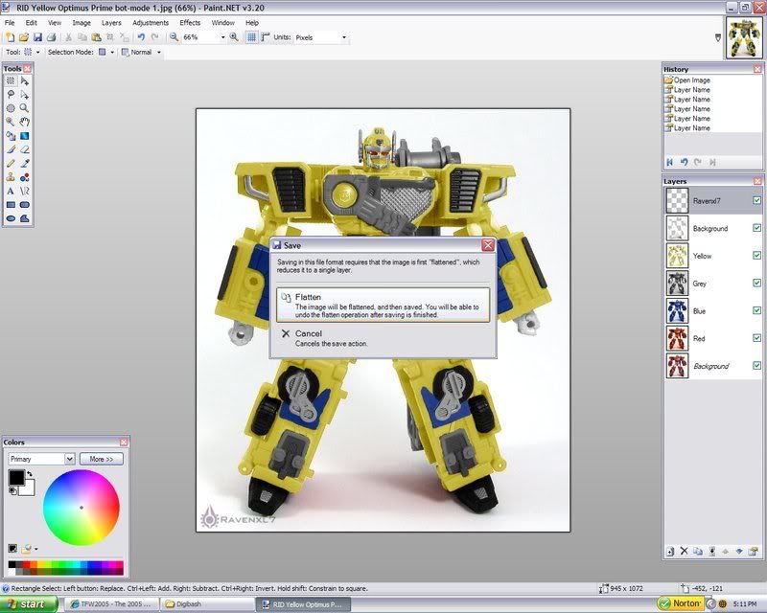Select the Magic Wand tool

pyautogui.click(x=11, y=122)
